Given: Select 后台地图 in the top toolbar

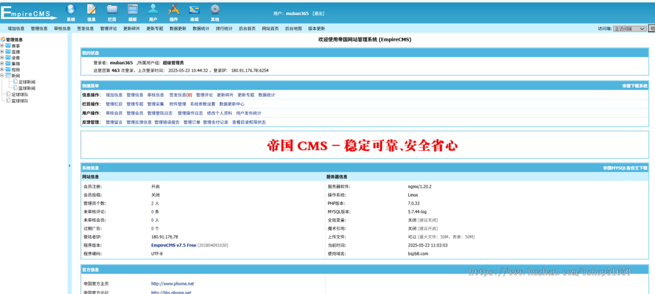Looking at the screenshot, I should point(293,28).
